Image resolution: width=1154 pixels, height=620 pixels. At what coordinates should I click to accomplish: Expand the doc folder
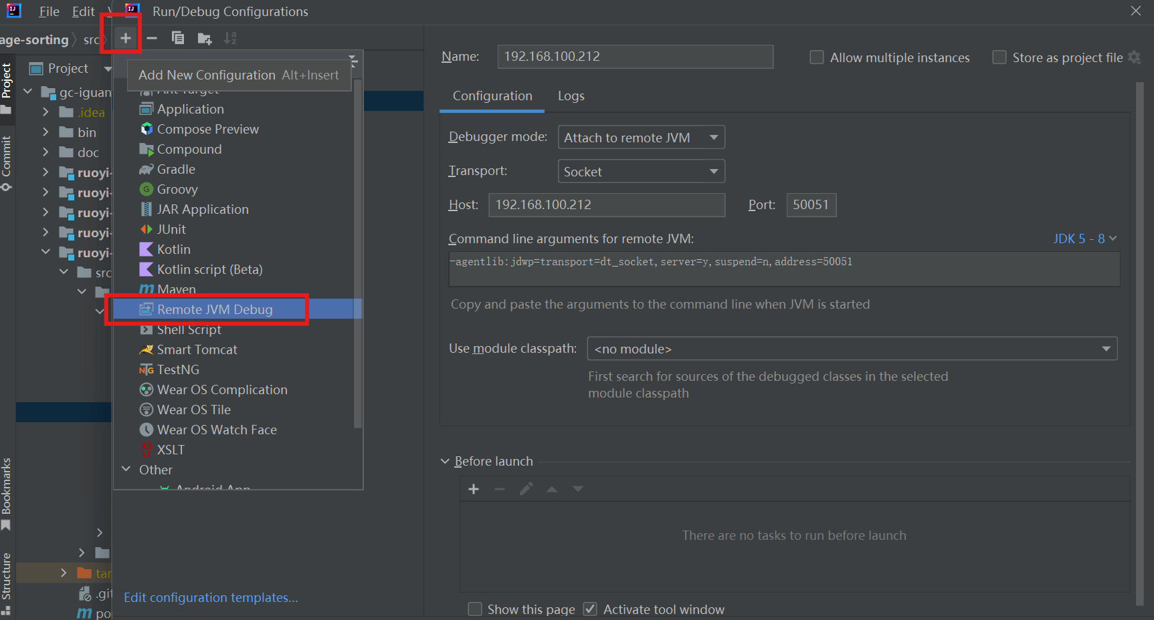coord(45,152)
